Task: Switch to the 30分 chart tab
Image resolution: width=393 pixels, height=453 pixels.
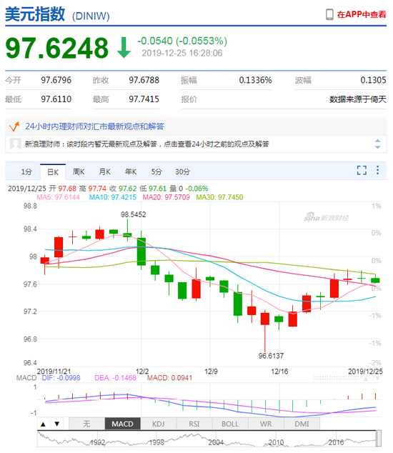Action: pos(182,172)
